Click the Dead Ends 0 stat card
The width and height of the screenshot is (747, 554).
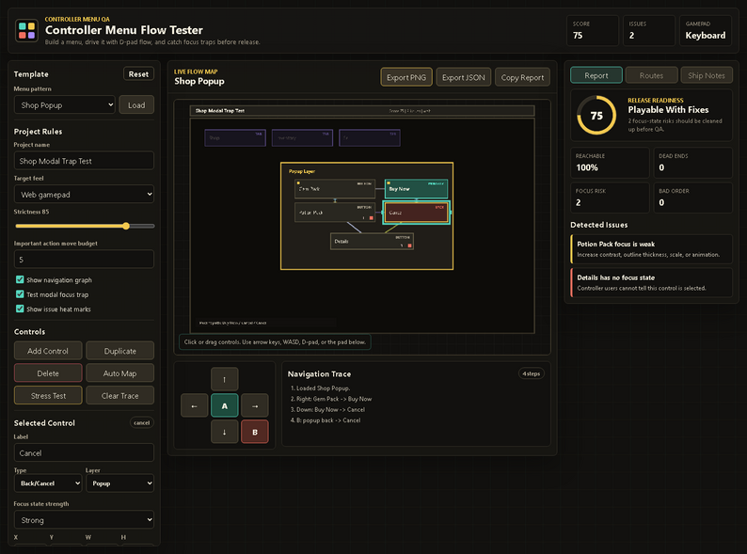[692, 163]
